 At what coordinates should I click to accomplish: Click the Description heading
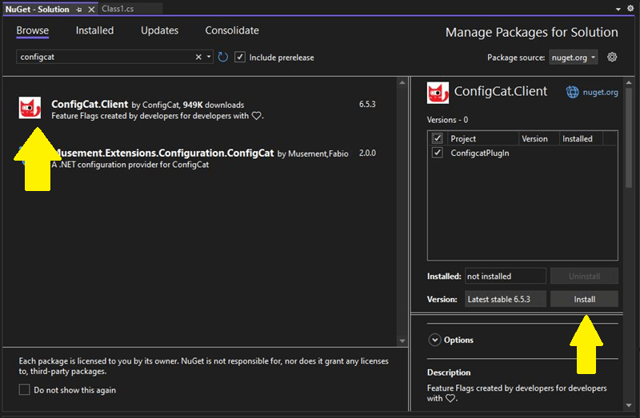click(449, 372)
